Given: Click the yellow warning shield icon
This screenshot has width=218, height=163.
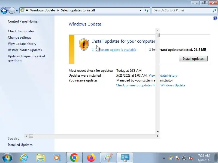Looking at the screenshot, I should click(84, 44).
